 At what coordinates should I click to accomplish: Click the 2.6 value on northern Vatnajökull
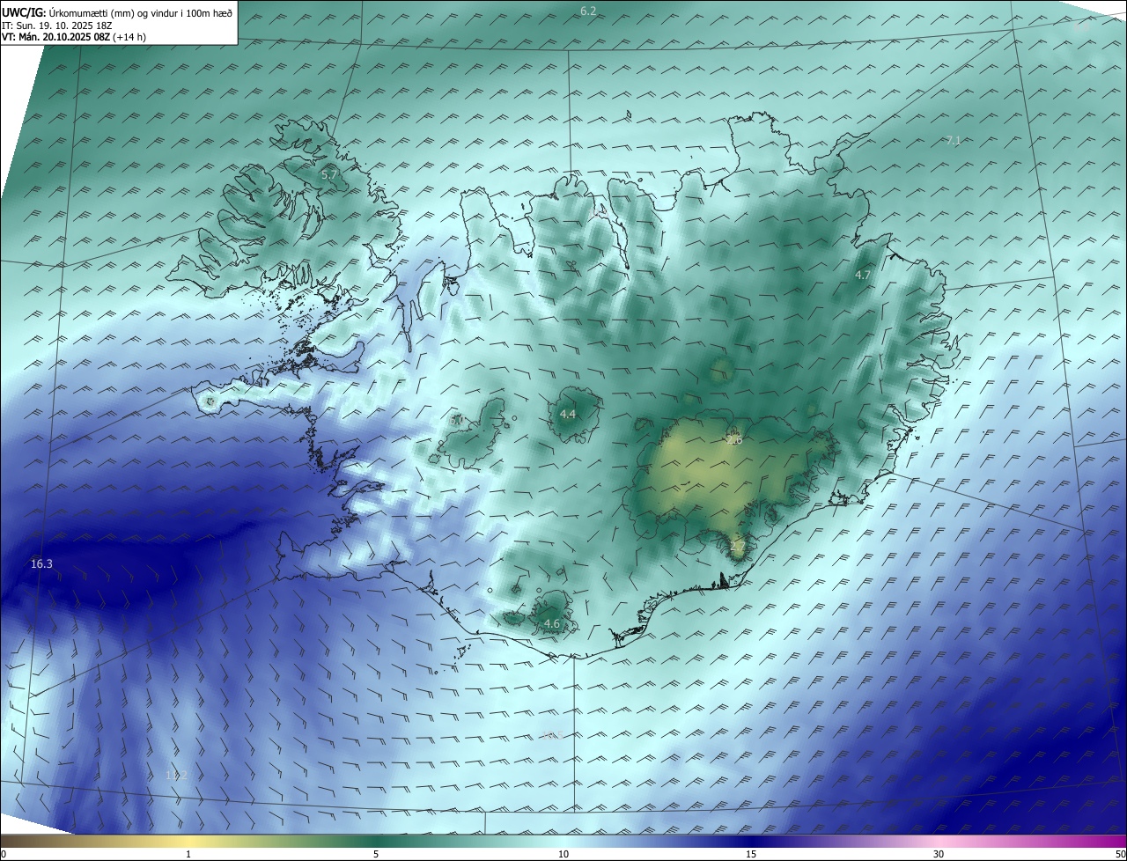pos(735,439)
